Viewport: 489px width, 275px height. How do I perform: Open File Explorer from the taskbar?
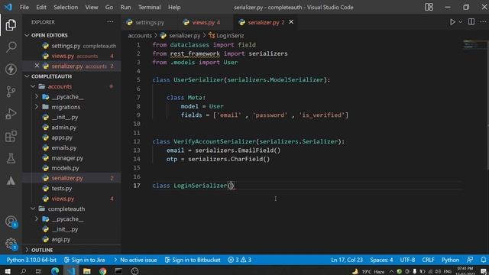(86, 270)
